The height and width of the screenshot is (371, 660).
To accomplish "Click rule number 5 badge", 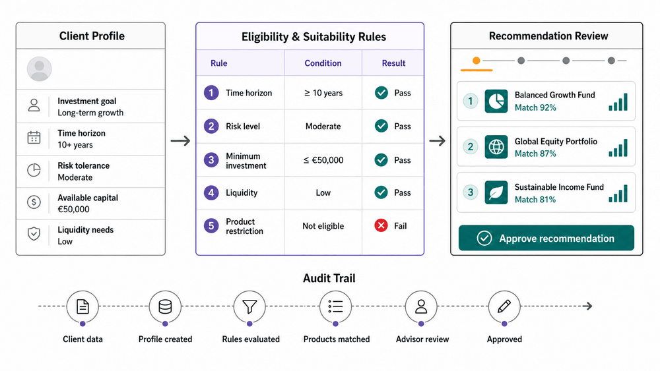I will 211,226.
